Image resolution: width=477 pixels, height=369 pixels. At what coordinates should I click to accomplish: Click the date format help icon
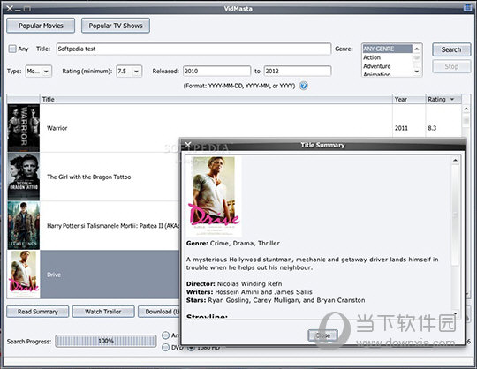coord(303,86)
